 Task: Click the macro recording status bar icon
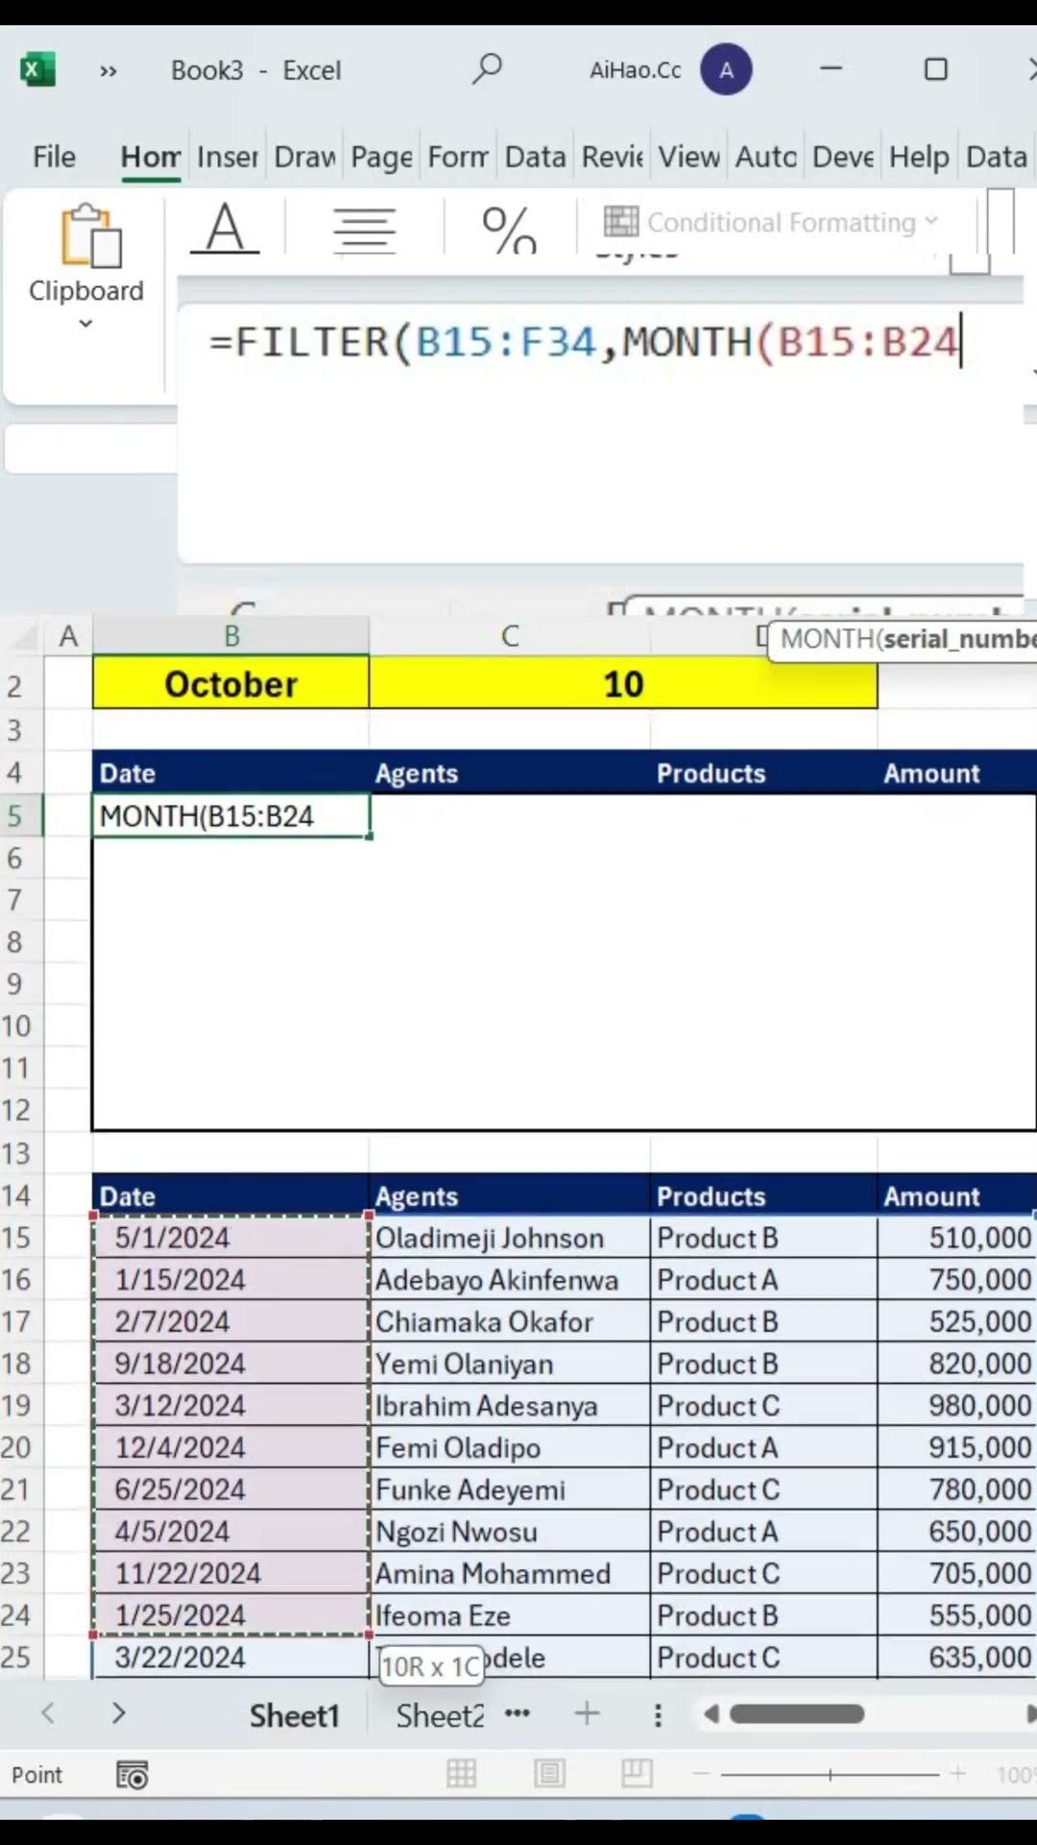point(133,1775)
